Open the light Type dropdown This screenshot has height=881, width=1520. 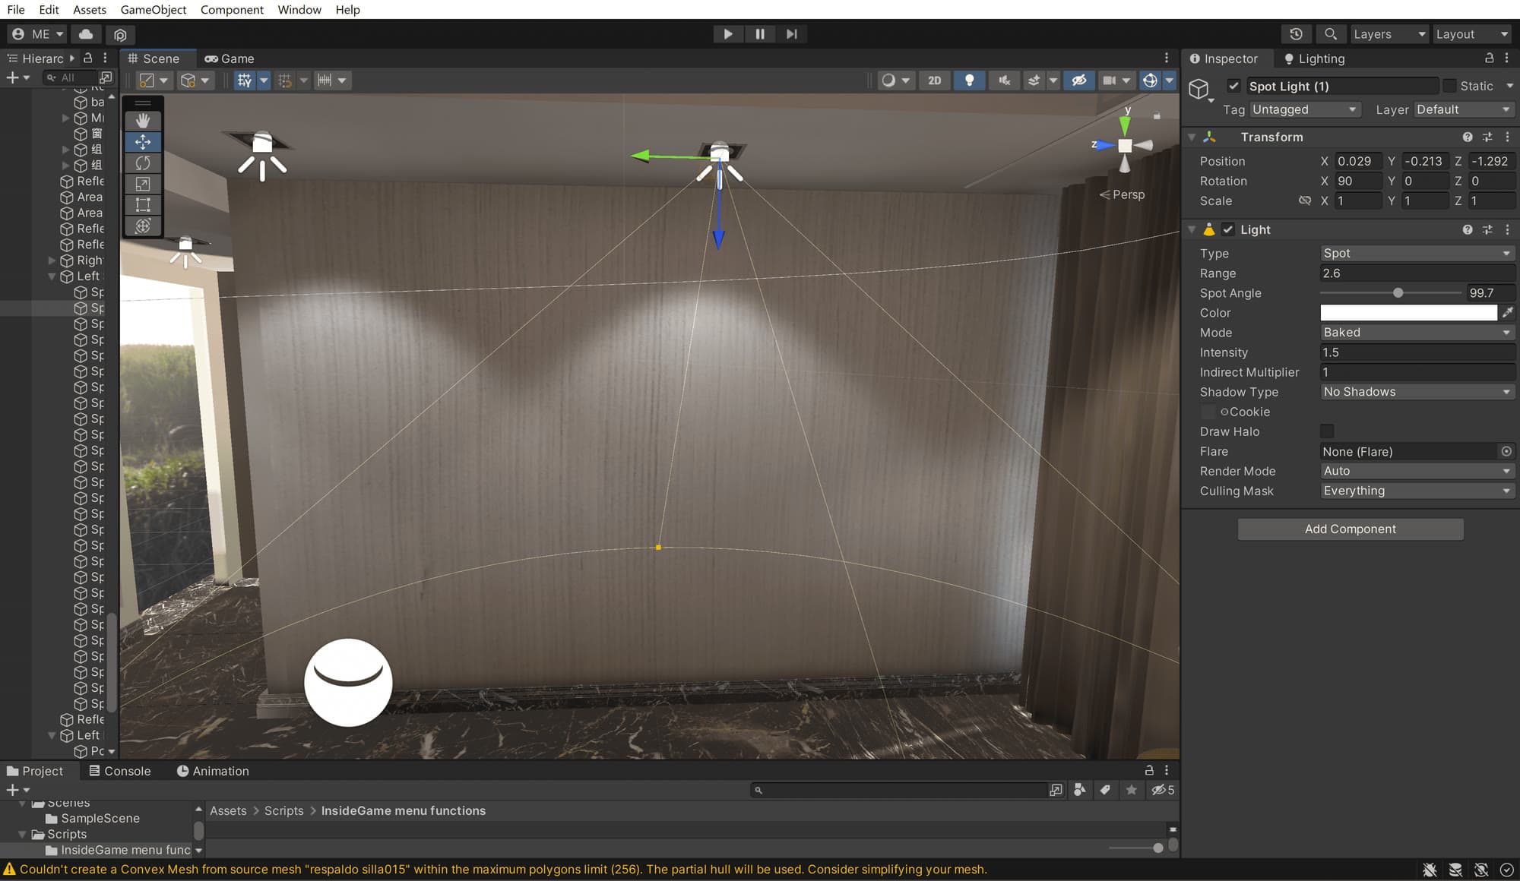pyautogui.click(x=1417, y=253)
